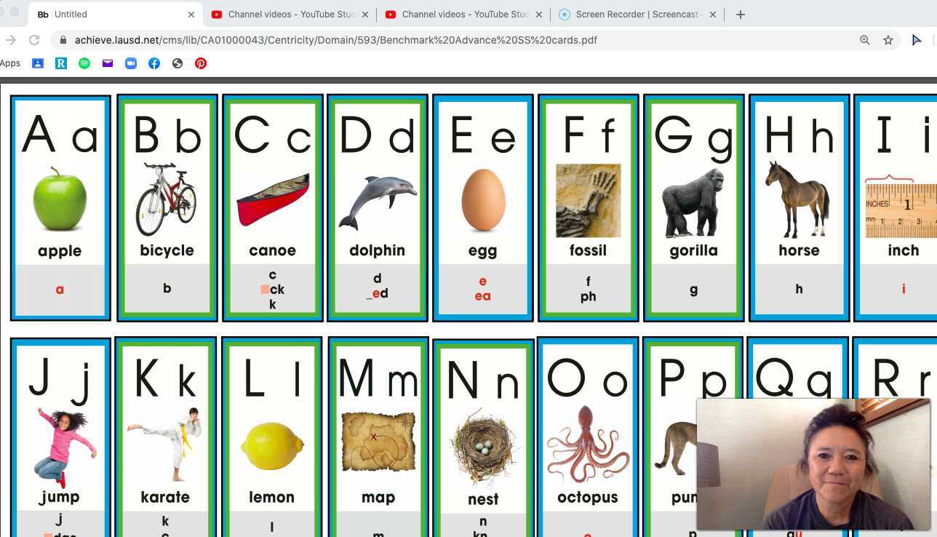Click the back navigation arrow

pos(10,40)
